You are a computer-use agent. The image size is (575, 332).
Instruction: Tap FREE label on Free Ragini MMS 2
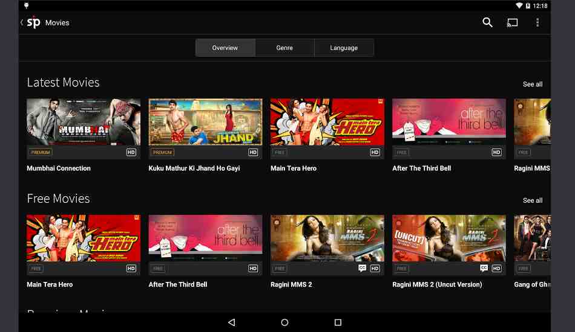coord(280,269)
